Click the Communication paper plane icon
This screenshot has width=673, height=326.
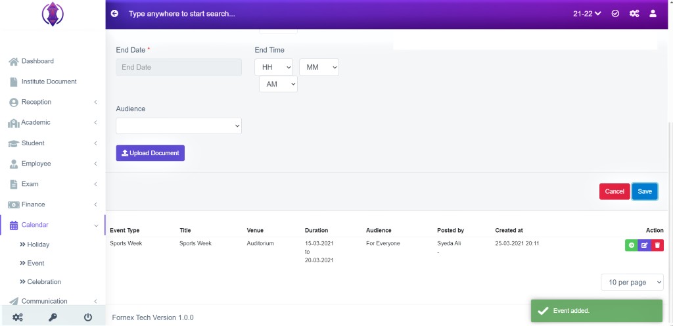coord(14,300)
